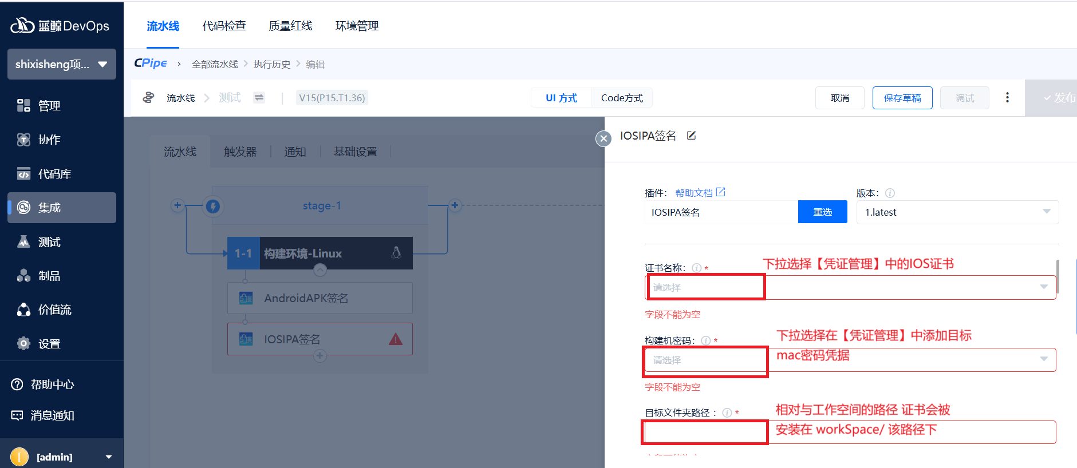
Task: Switch to the 触发器 tab
Action: click(240, 152)
